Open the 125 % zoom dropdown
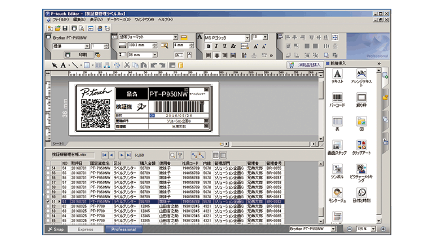The width and height of the screenshot is (434, 244). [373, 229]
